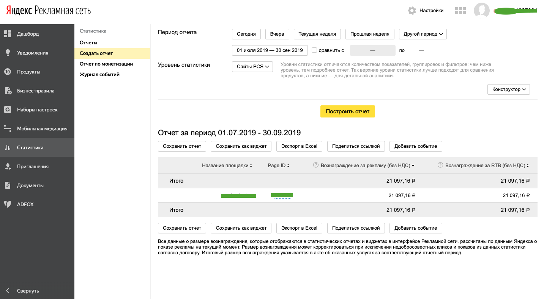Open the Dashboard icon in sidebar
This screenshot has height=299, width=544.
[x=8, y=34]
